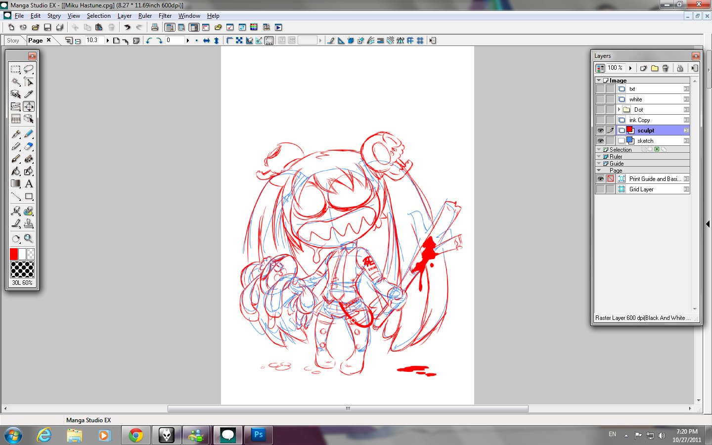Click the 30L 60% screentone pattern swatch
This screenshot has height=445, width=712.
(22, 269)
